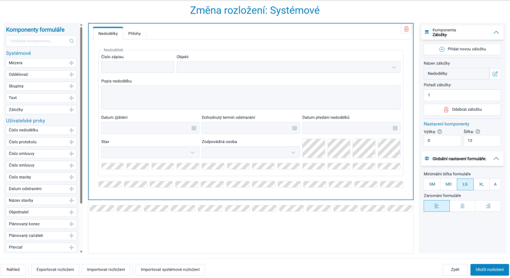This screenshot has width=510, height=278.
Task: Click the move handle icon of Záložky component
Action: click(x=71, y=110)
